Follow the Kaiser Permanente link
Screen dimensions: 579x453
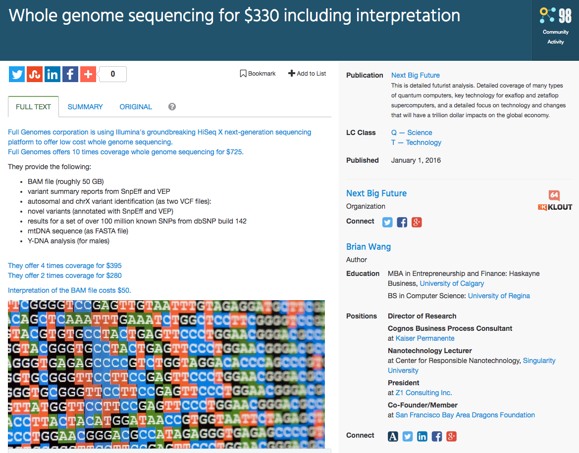point(425,338)
